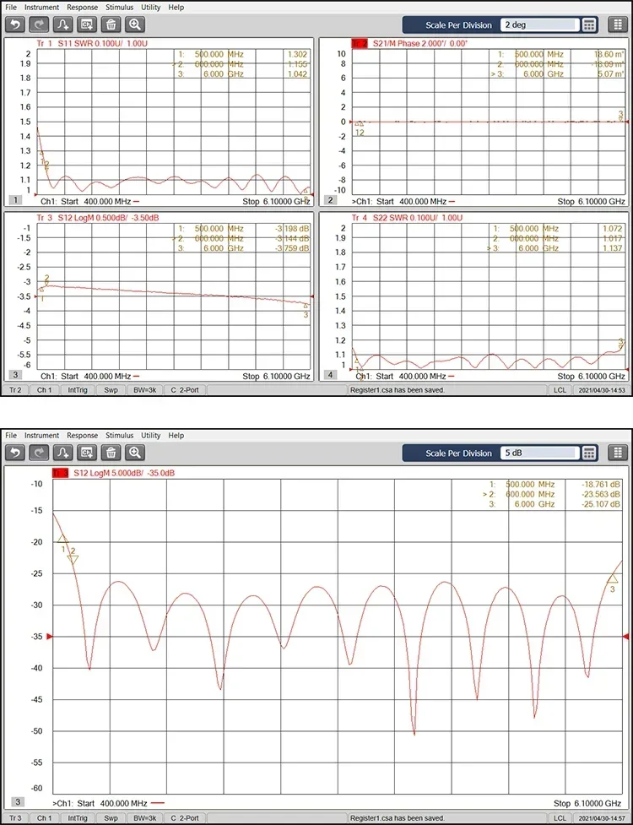Click the Tr 2 status bar cell
Image resolution: width=633 pixels, height=825 pixels.
tap(15, 390)
